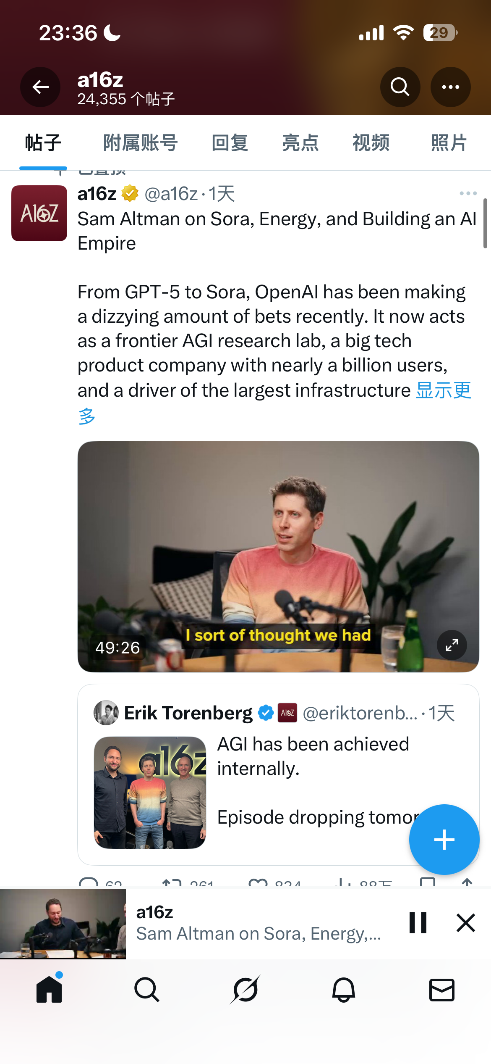Open the Grok tab in bottom bar
The height and width of the screenshot is (1064, 491).
tap(245, 990)
